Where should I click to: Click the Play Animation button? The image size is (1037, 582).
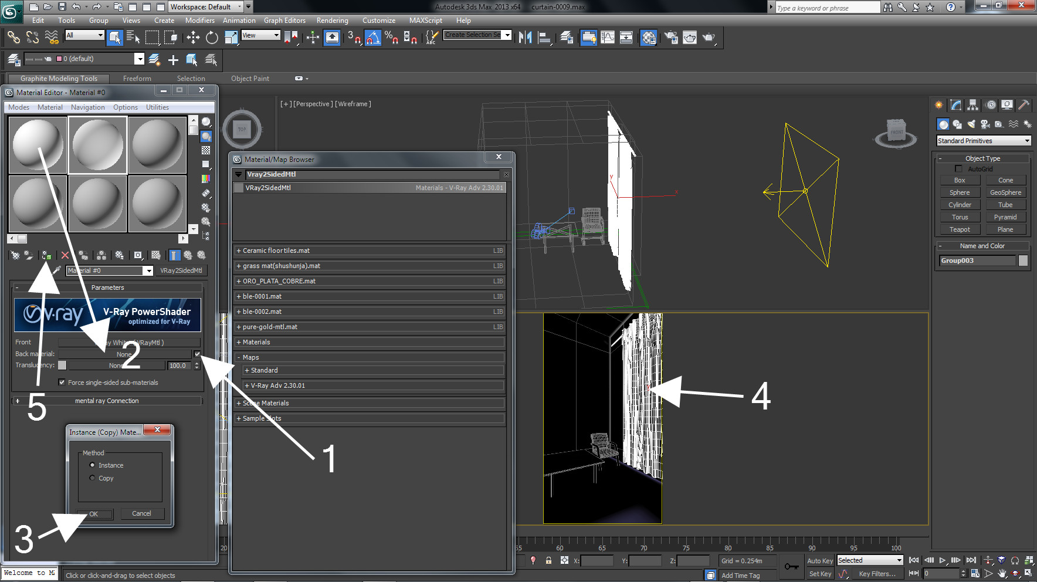[943, 560]
